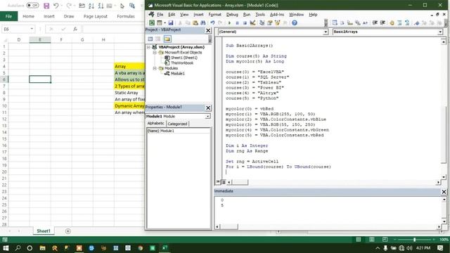
Task: Click the Indent icon in Edit toolbar
Action: (375, 23)
